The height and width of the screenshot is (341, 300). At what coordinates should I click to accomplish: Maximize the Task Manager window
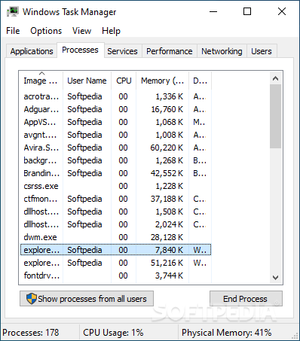(x=247, y=11)
